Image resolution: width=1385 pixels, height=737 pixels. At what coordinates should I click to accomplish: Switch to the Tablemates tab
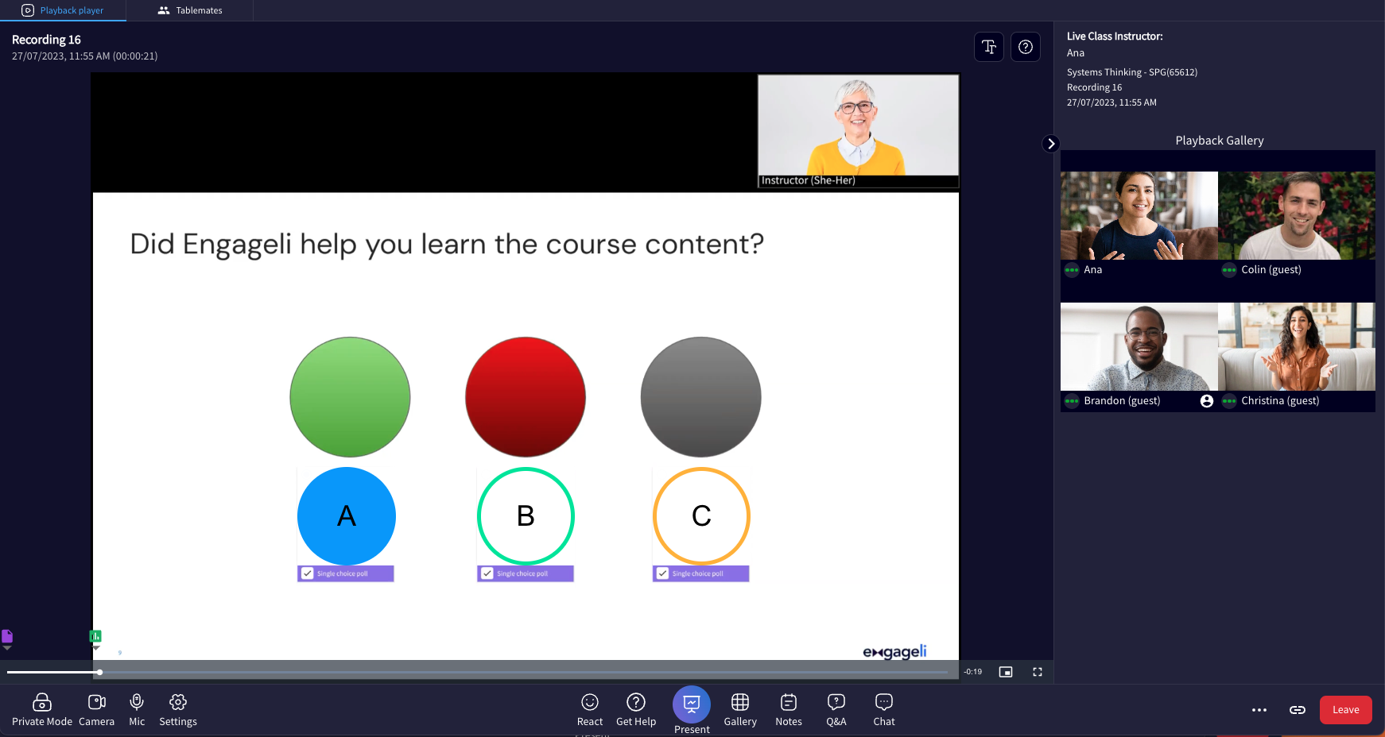coord(190,10)
